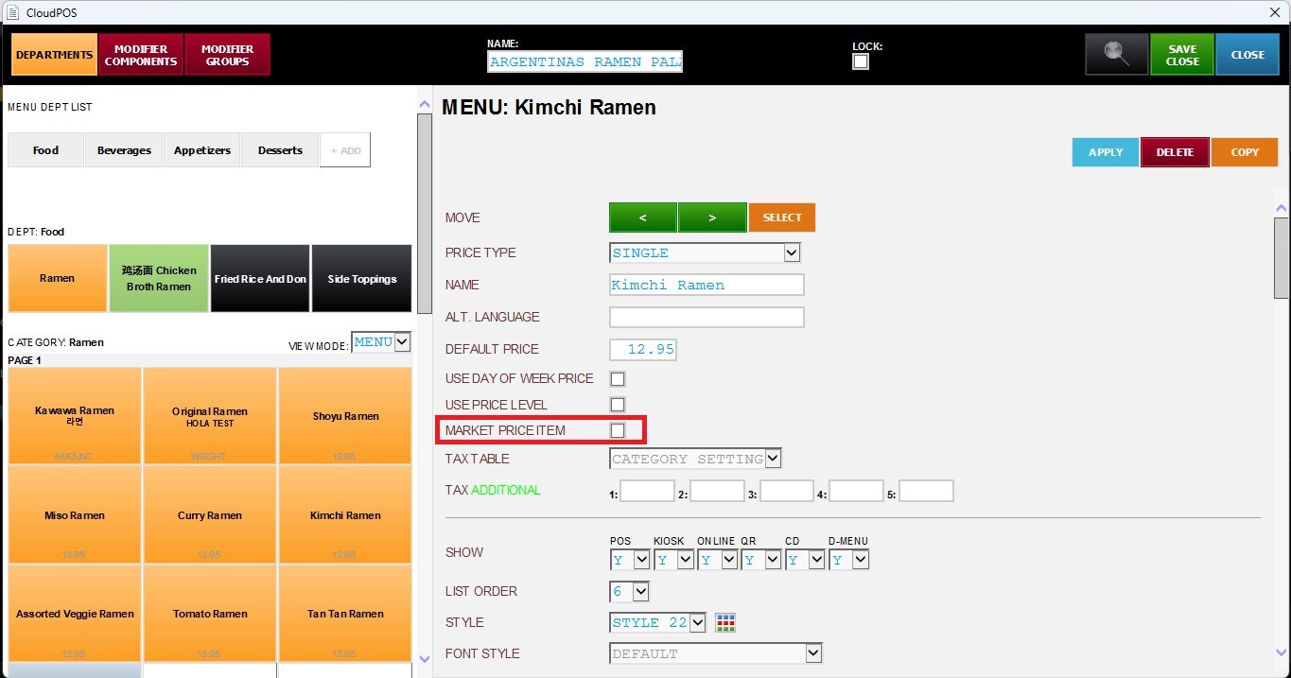Screen dimensions: 1291x678
Task: Click the restaurant NAME input field
Action: point(584,61)
